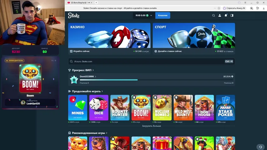Open the browser downloads icon
This screenshot has height=150, width=267.
pyautogui.click(x=264, y=8)
